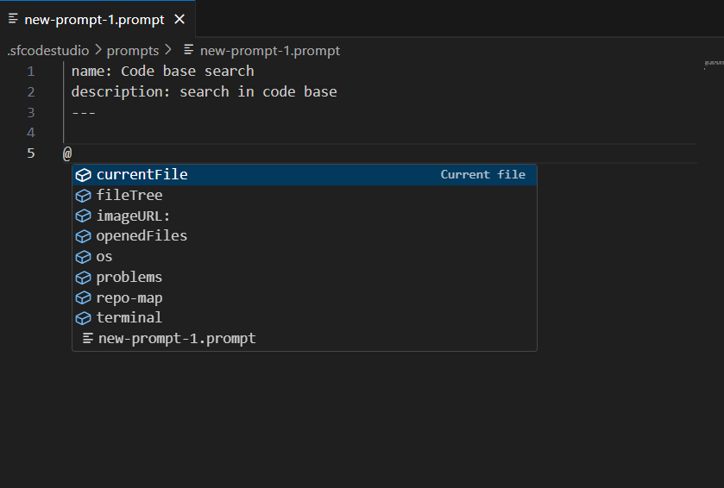The height and width of the screenshot is (488, 724).
Task: Click the cube icon beside imageURL
Action: [x=84, y=216]
